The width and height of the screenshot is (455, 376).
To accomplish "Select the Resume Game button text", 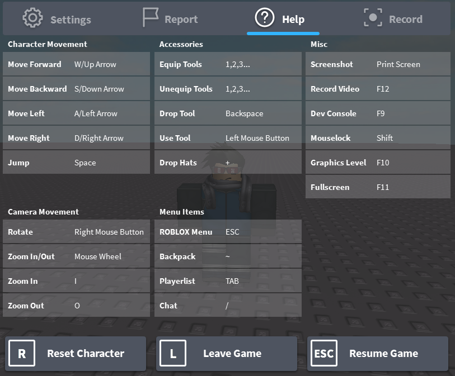I will [x=383, y=354].
